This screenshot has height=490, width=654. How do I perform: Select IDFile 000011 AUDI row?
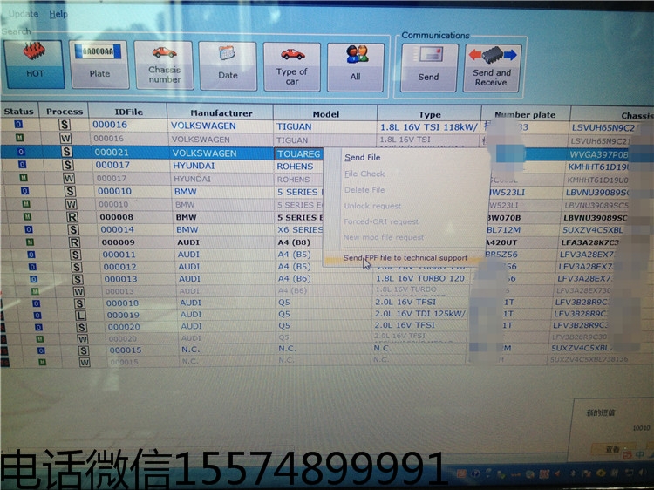click(x=119, y=255)
